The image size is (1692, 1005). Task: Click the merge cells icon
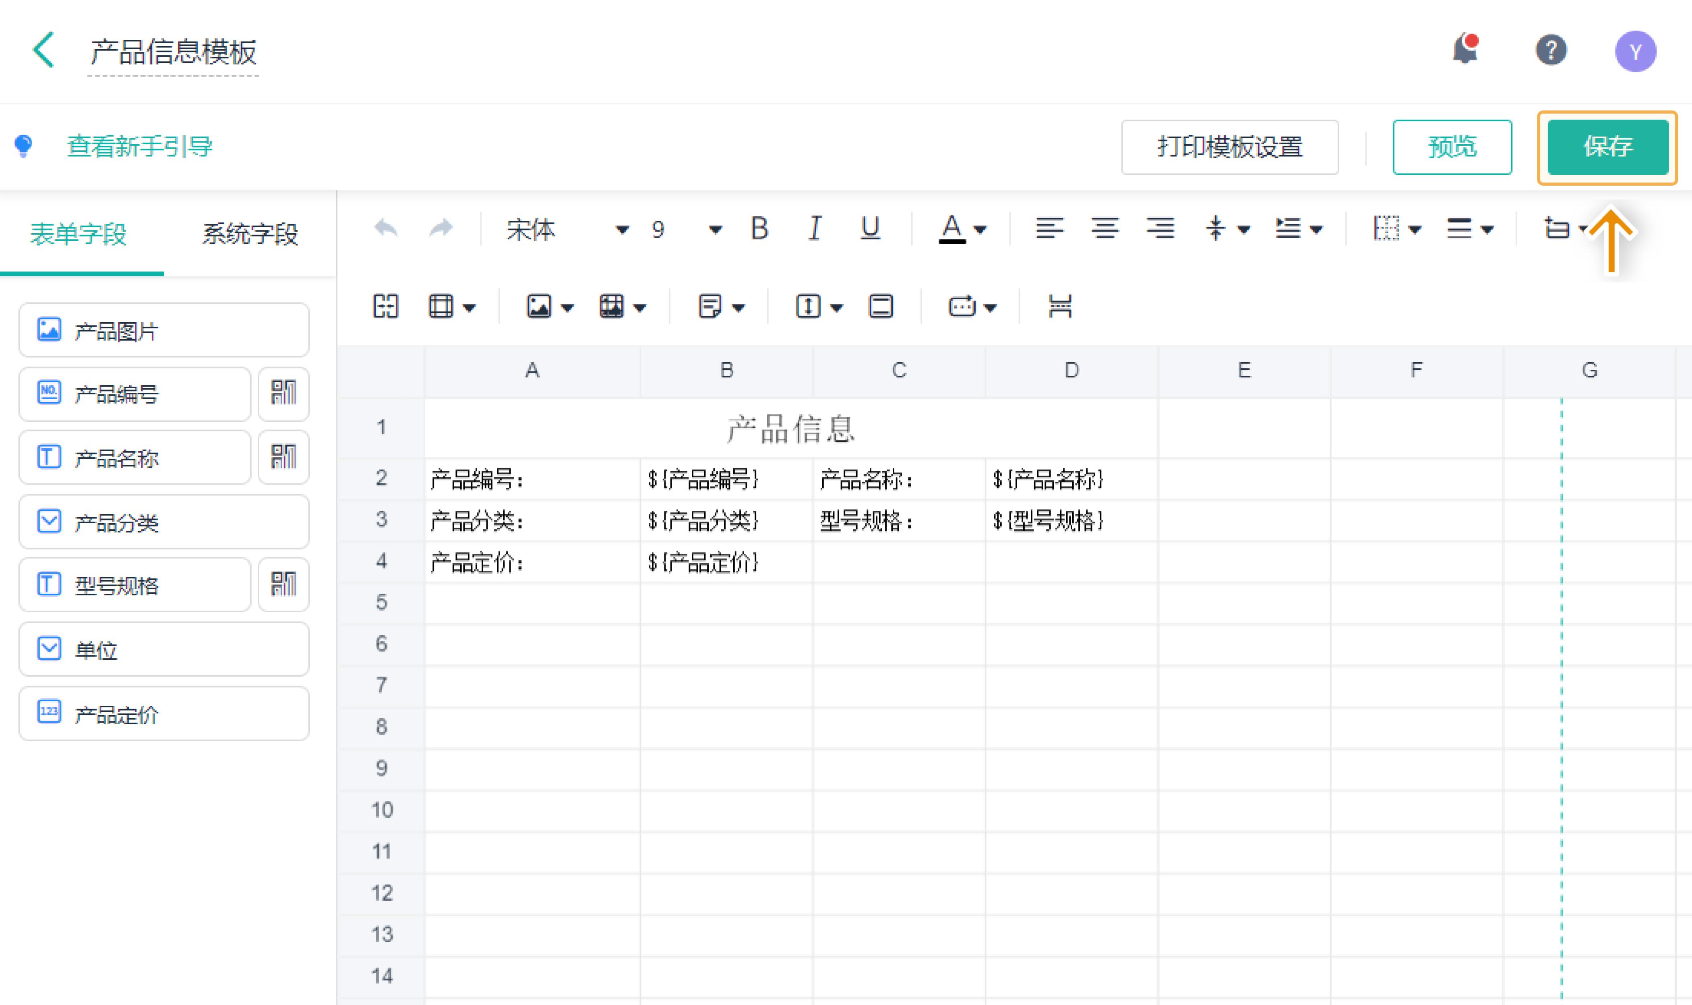386,307
